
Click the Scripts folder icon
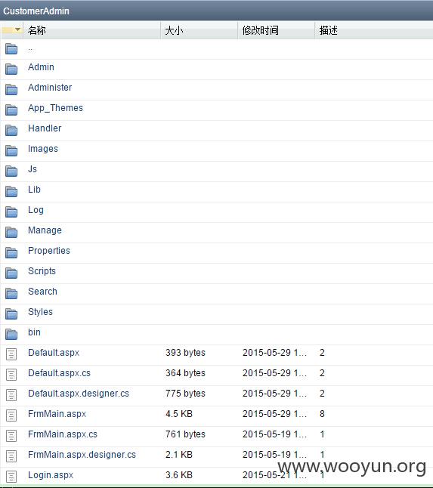[x=11, y=273]
